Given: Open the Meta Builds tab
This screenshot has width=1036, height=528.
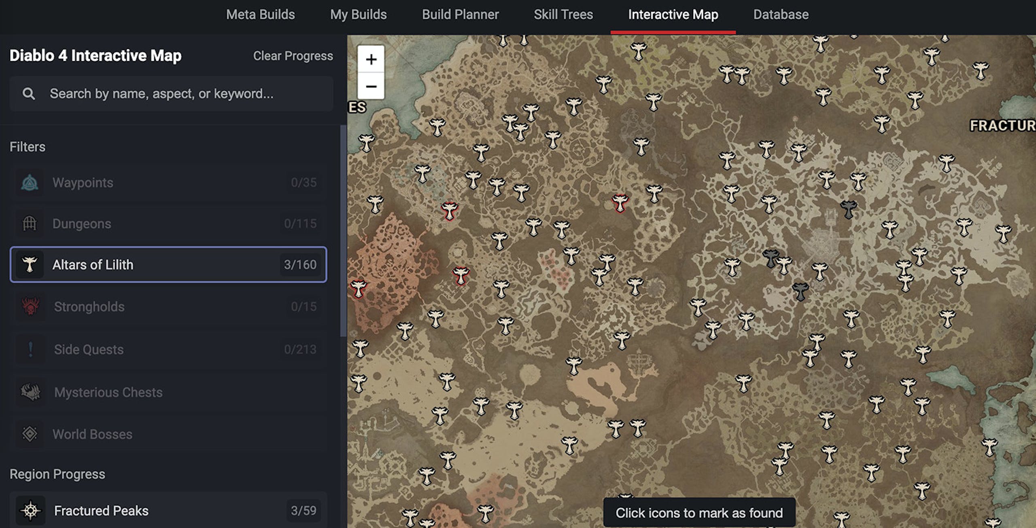Looking at the screenshot, I should [260, 15].
